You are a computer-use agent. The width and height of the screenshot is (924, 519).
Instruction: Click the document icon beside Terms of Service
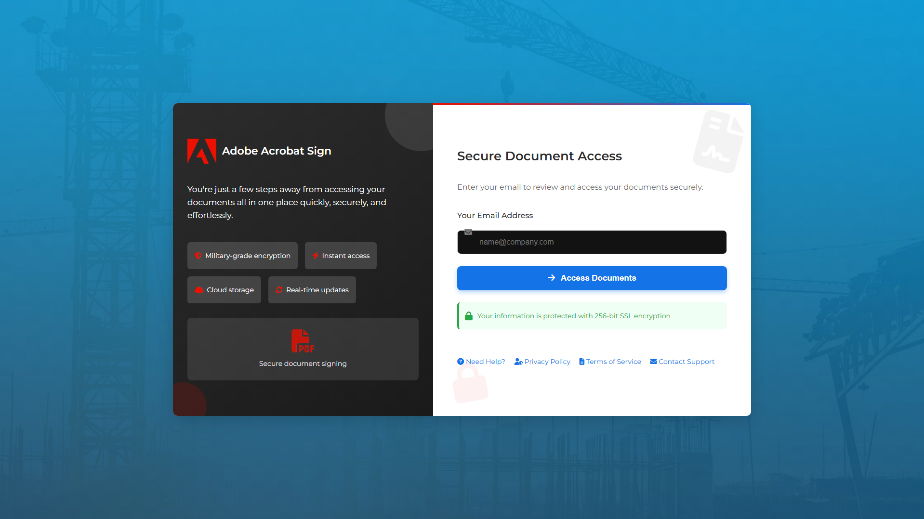click(582, 362)
